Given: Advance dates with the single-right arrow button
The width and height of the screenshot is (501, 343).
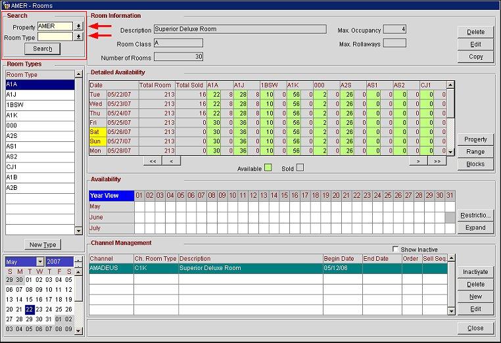Looking at the screenshot, I should pos(418,160).
